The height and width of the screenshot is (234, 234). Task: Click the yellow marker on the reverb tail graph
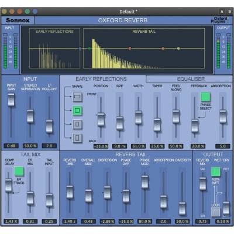(x=178, y=48)
